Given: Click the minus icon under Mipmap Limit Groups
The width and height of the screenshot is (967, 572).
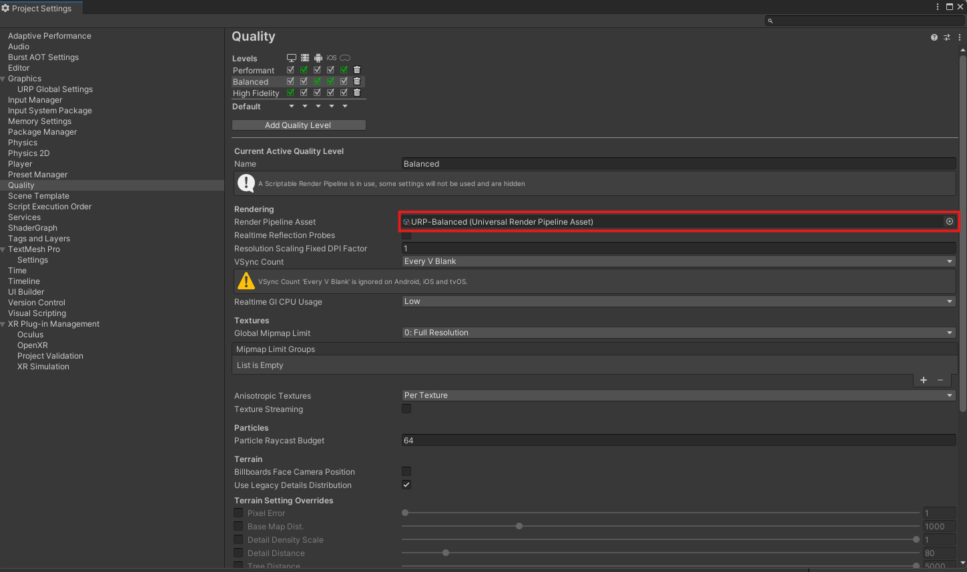Looking at the screenshot, I should (940, 380).
